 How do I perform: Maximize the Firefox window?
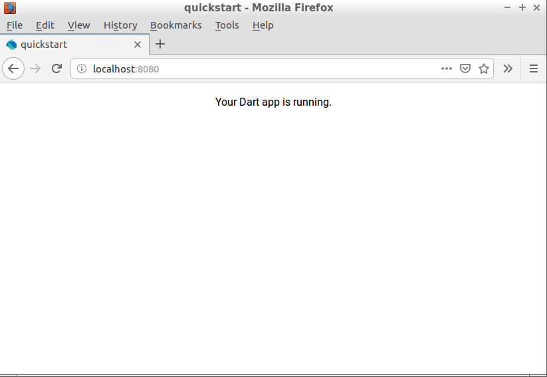pyautogui.click(x=522, y=7)
